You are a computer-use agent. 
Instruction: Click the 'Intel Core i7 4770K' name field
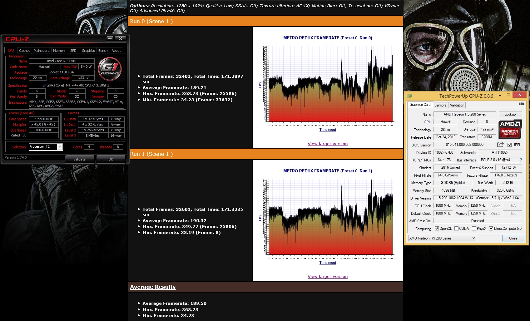tap(62, 61)
